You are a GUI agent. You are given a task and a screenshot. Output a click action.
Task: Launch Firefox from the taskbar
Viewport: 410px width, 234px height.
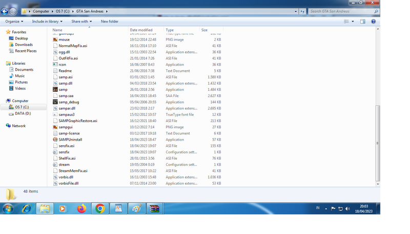click(x=81, y=209)
